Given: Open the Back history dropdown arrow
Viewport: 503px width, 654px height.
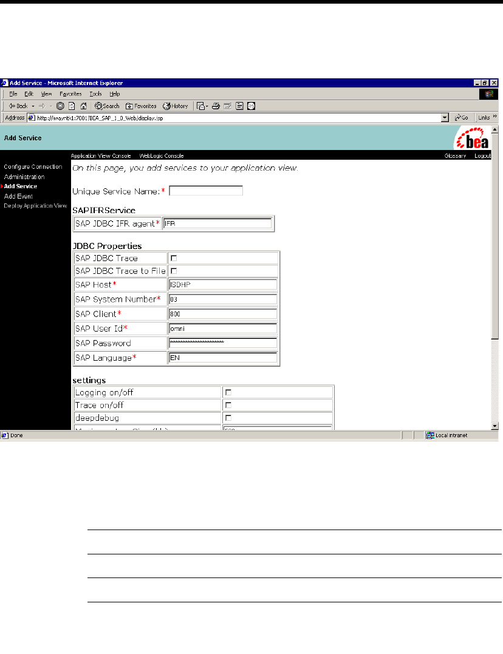Looking at the screenshot, I should pos(33,106).
